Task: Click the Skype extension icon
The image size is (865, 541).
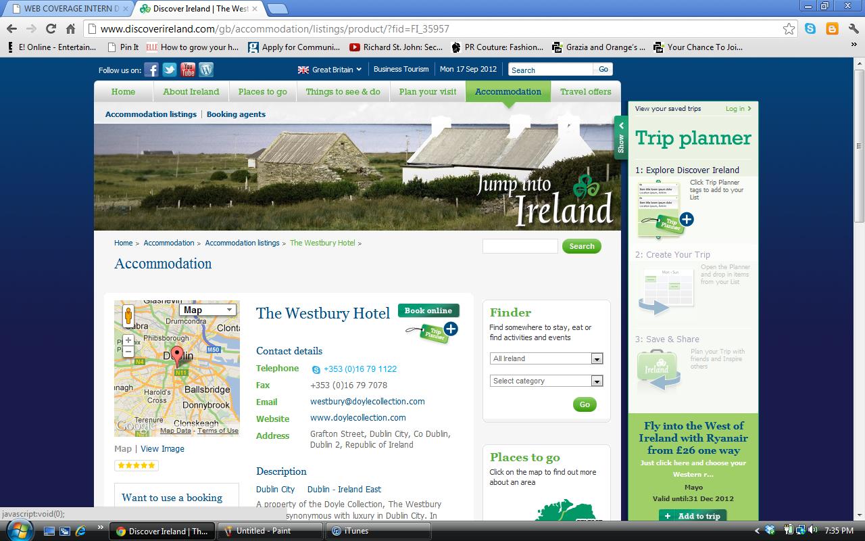Action: 810,28
